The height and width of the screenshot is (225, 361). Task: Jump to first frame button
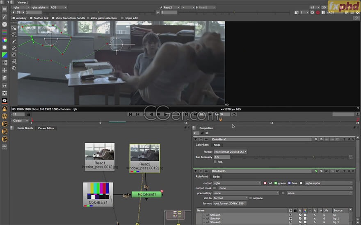pos(130,114)
